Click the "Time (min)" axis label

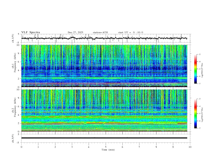[108, 150]
